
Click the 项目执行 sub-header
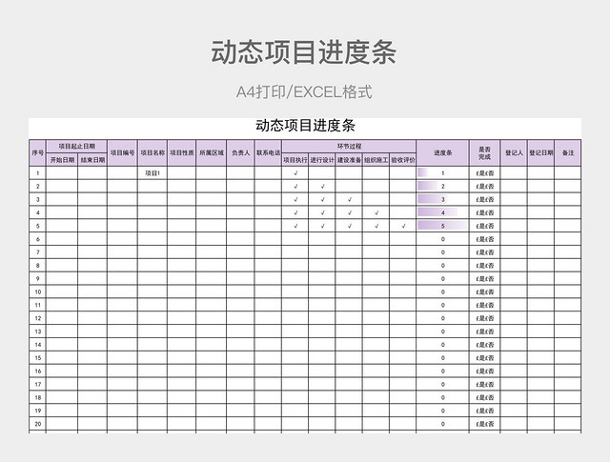295,159
